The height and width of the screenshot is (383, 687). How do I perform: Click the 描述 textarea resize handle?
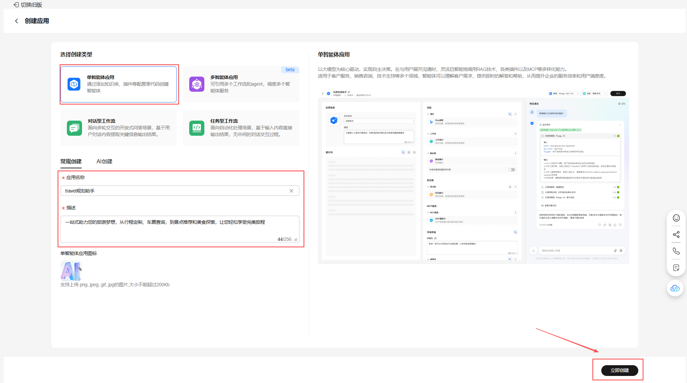pyautogui.click(x=295, y=240)
